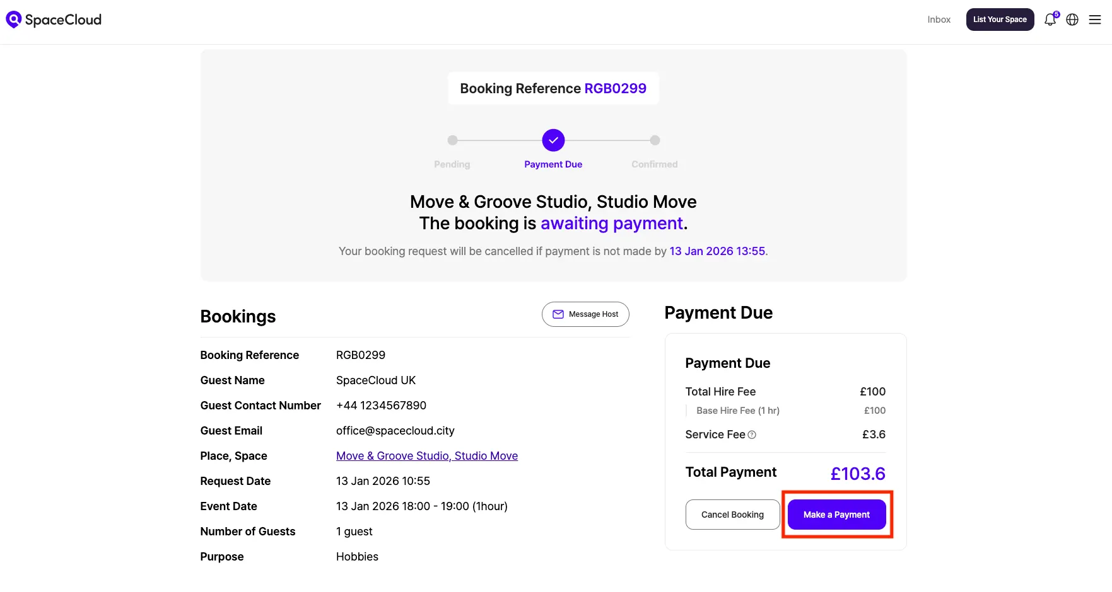Click the Confirmed step label
1112x592 pixels.
click(655, 164)
